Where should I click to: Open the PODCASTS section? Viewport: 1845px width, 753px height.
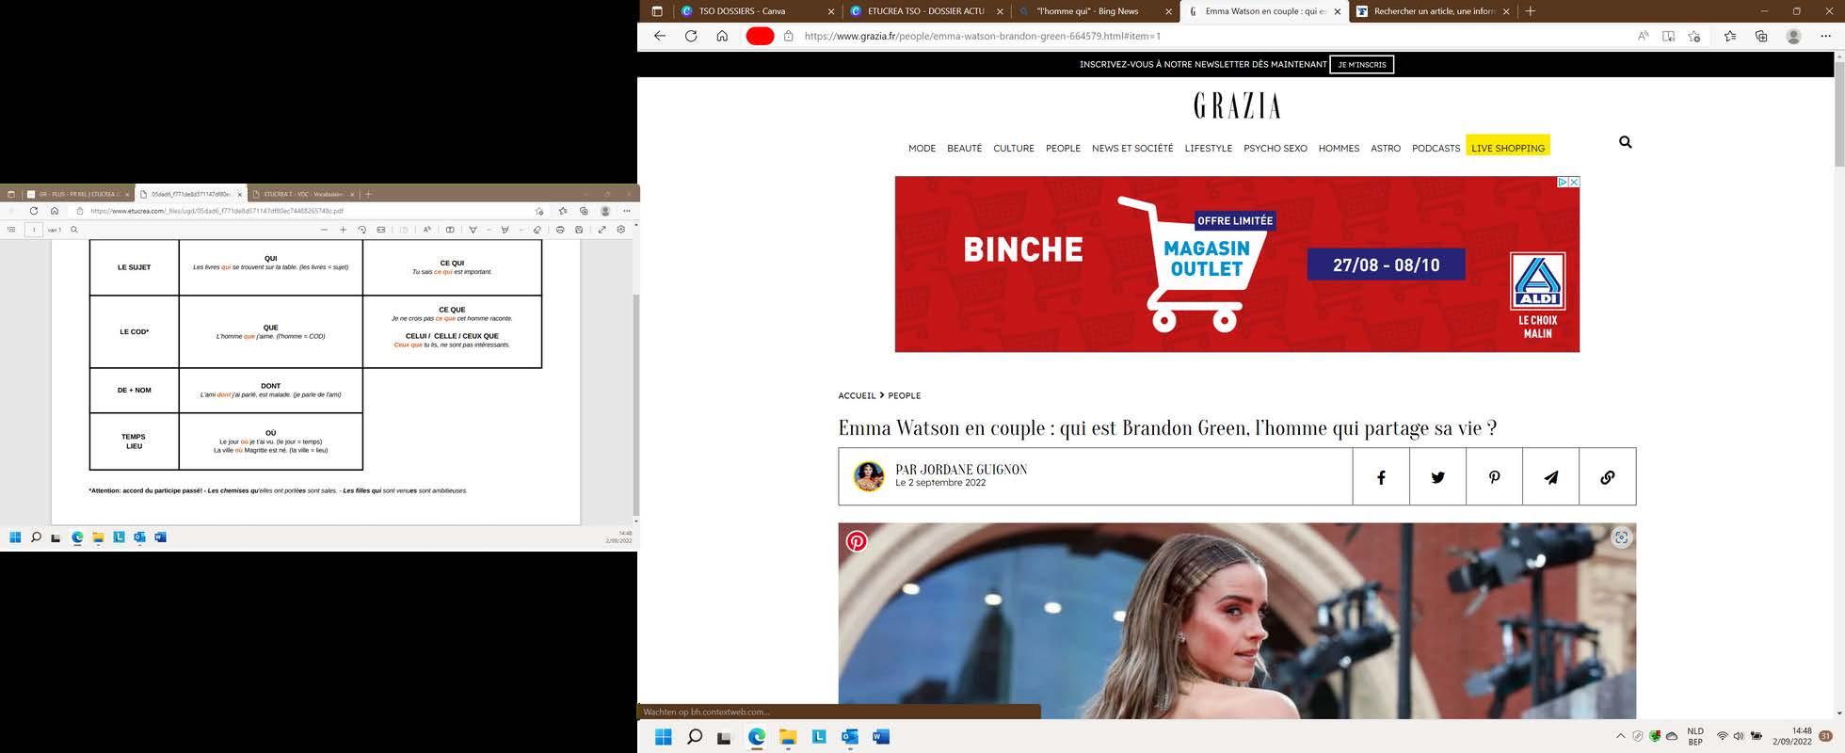[1436, 148]
